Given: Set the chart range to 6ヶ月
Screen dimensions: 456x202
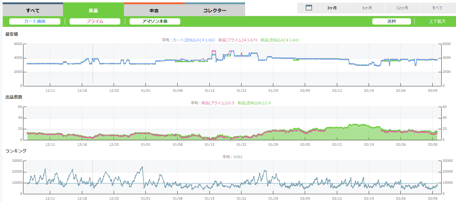Looking at the screenshot, I should coord(367,8).
